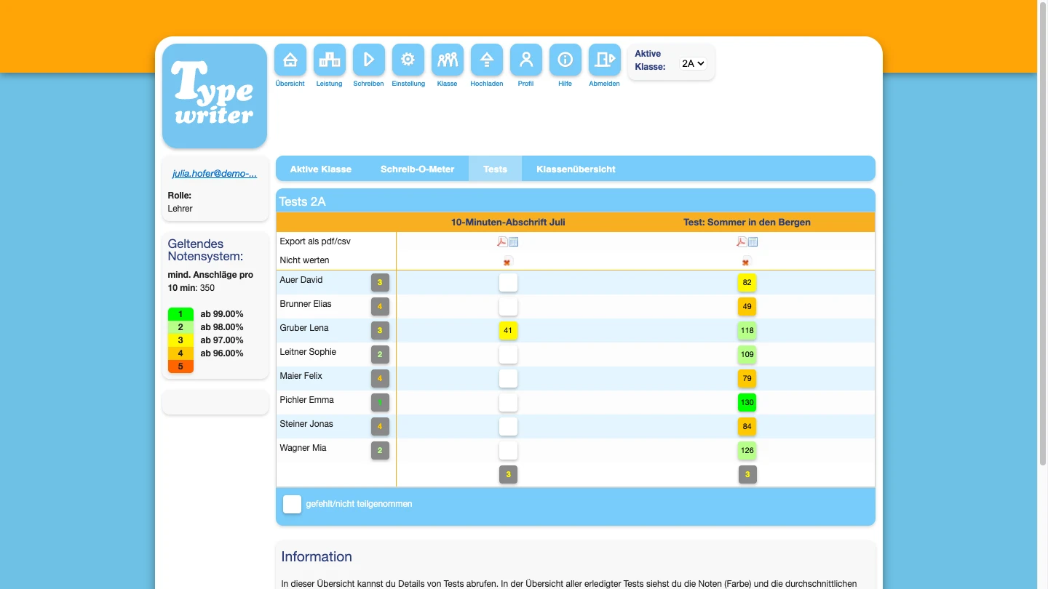Open the Profil person icon
The width and height of the screenshot is (1048, 589).
(526, 60)
